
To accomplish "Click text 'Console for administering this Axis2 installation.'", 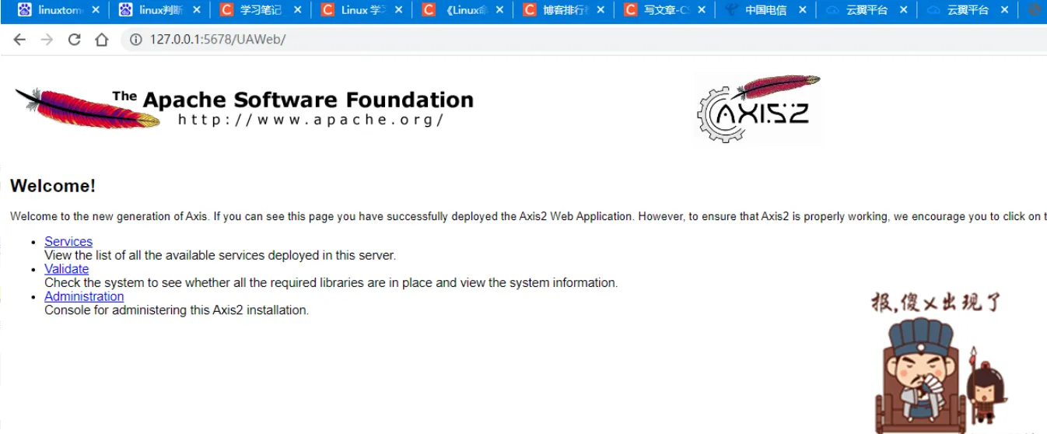I will tap(177, 310).
